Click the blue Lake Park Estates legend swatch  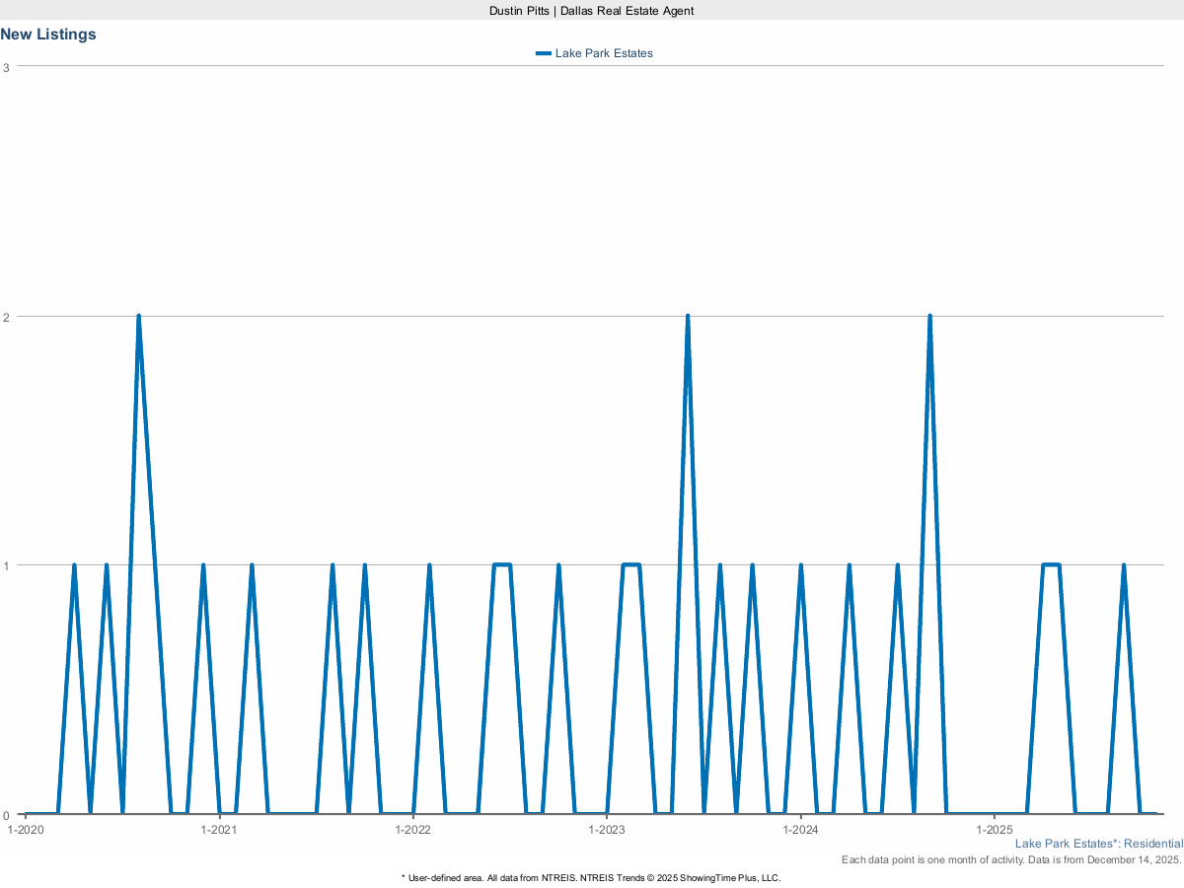point(543,53)
